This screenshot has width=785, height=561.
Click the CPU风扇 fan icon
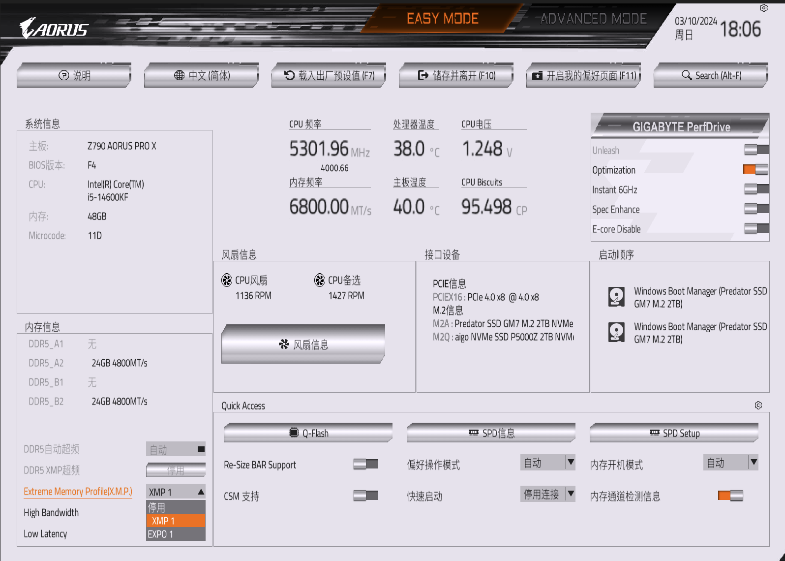coord(227,280)
